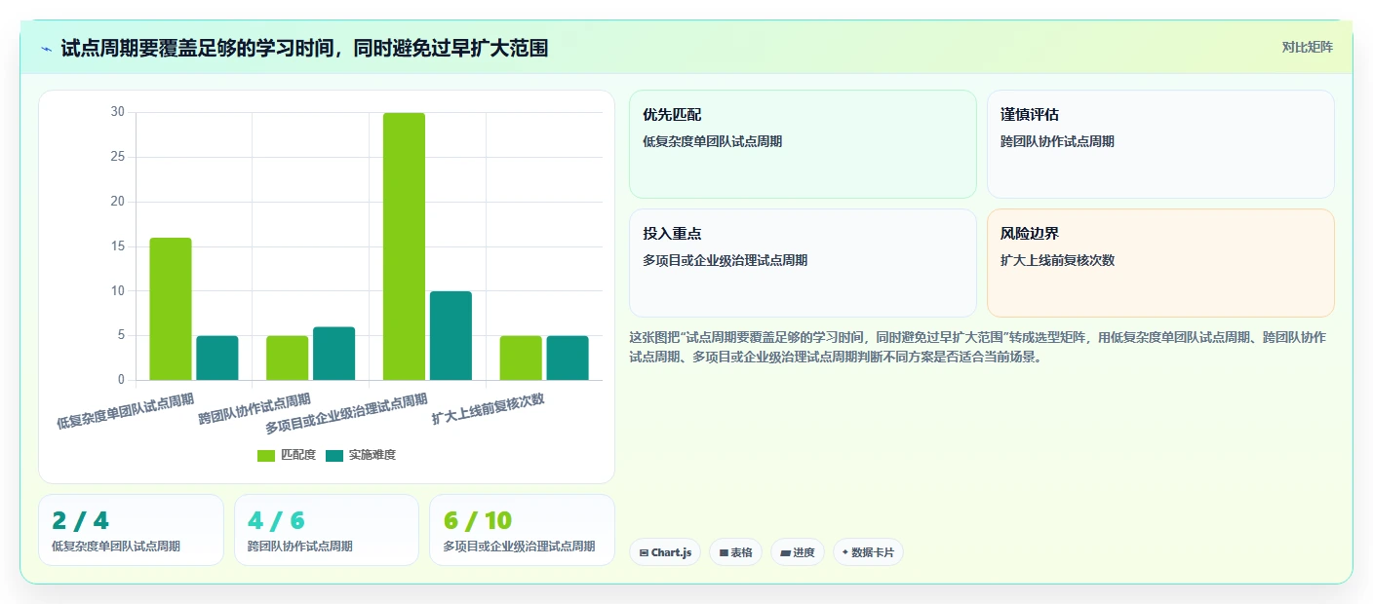Click the teal 实施难度 bar for 多项目或企业级治理试点周期

[x=451, y=335]
